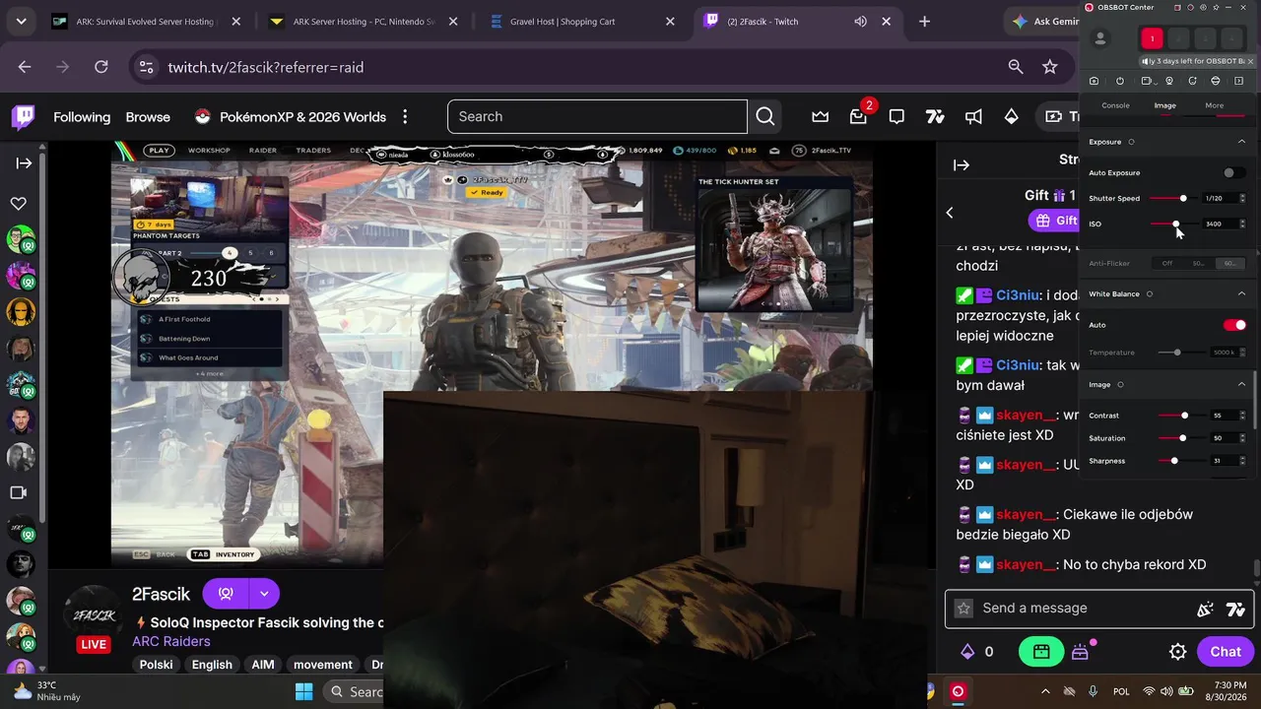Reload the page with browser refresh icon
Viewport: 1261px width, 709px height.
coord(100,67)
